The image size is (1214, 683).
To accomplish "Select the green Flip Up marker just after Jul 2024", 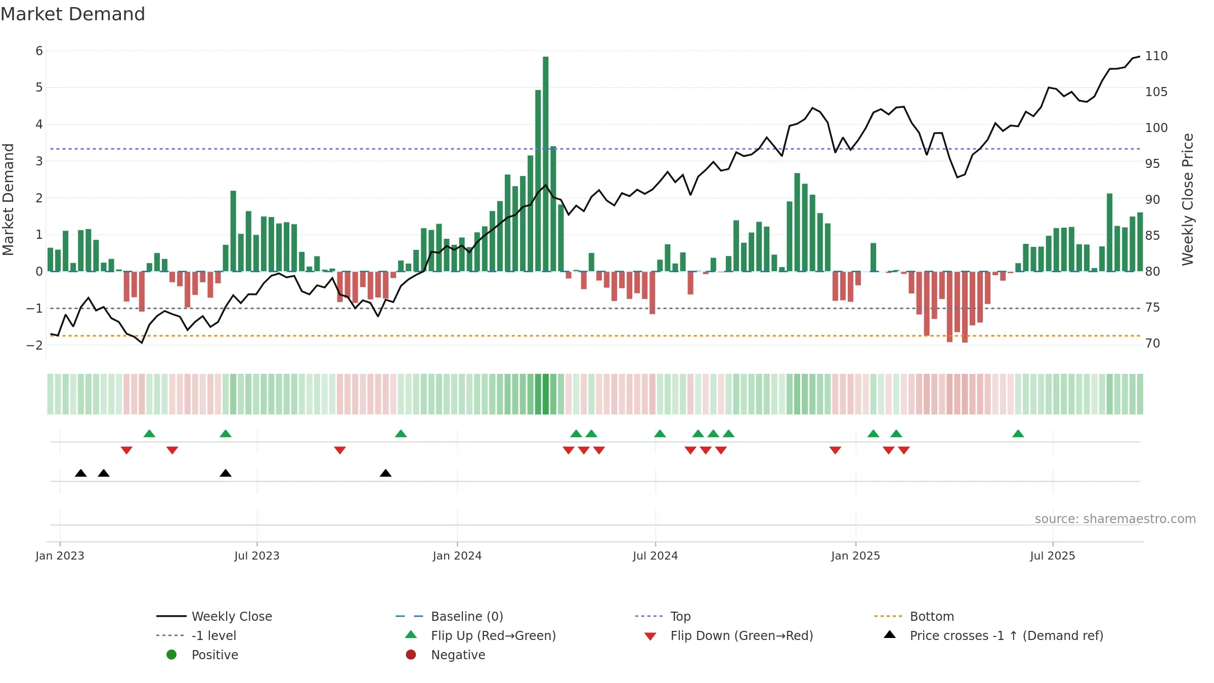I will coord(660,434).
